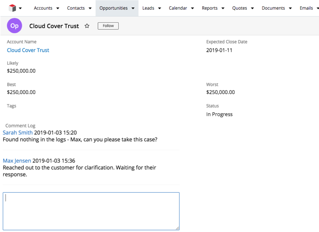Open the Accounts module
The height and width of the screenshot is (232, 319).
[43, 8]
